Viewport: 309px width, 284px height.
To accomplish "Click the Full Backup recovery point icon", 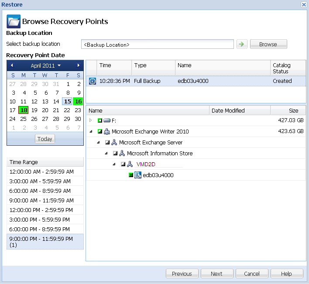I will pyautogui.click(x=92, y=81).
